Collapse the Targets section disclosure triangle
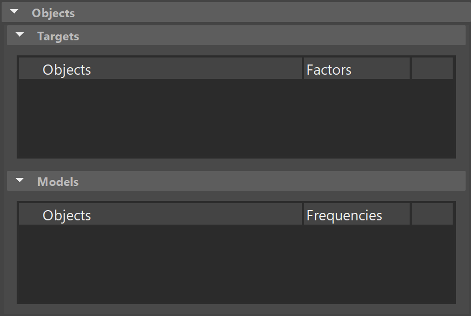The width and height of the screenshot is (471, 316). (19, 35)
